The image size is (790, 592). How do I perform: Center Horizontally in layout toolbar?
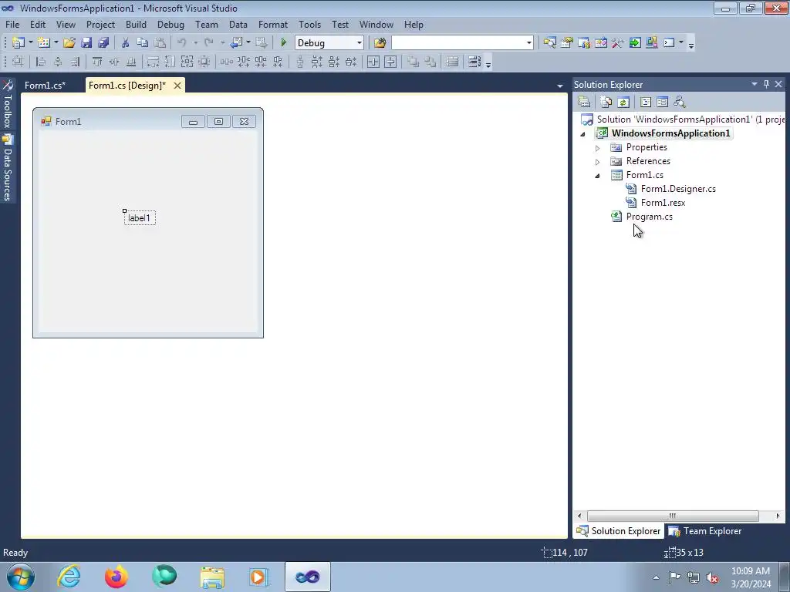[373, 62]
